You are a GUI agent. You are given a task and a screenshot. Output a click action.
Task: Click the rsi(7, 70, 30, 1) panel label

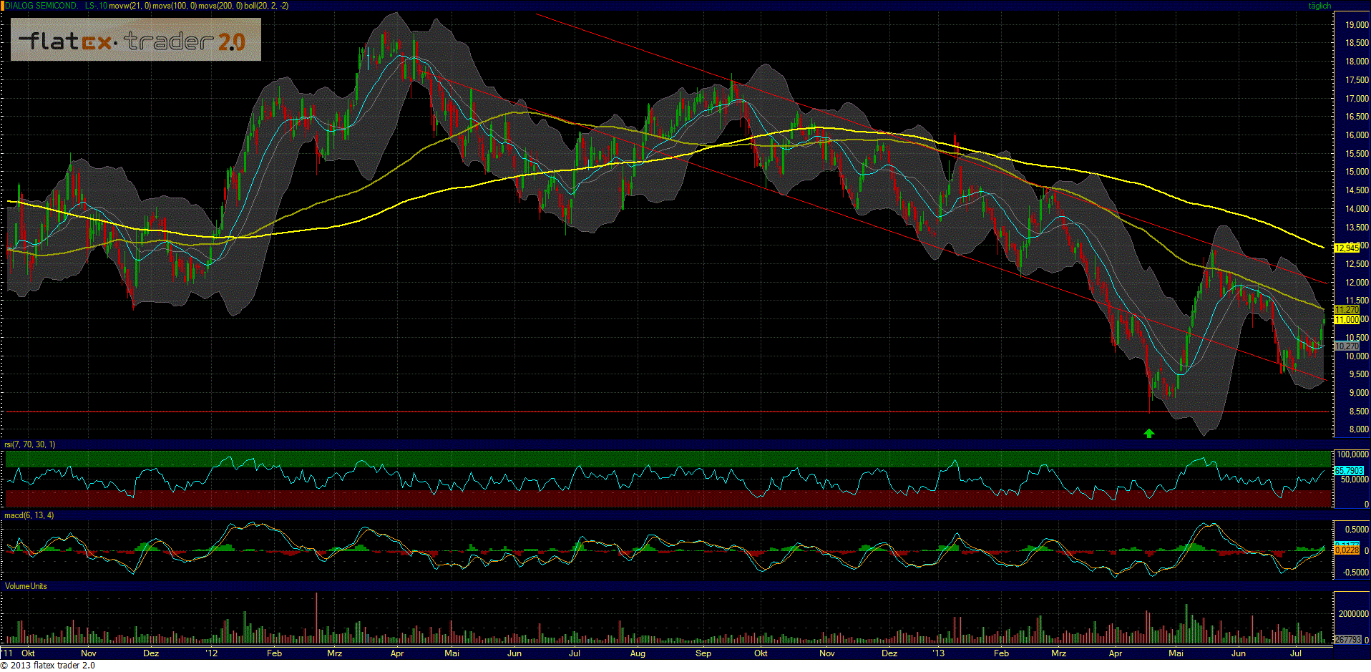click(x=30, y=444)
